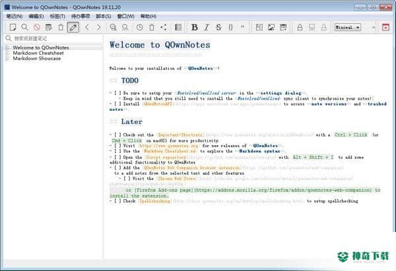This screenshot has width=396, height=271.
Task: Open the 待办事项 menu
Action: [x=81, y=16]
